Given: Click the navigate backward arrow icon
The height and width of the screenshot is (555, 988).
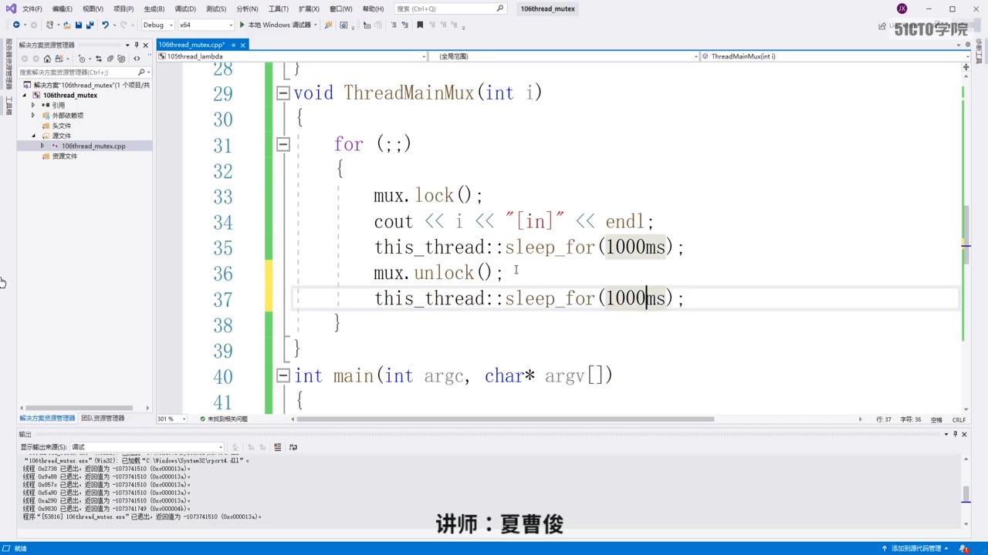Looking at the screenshot, I should [x=16, y=25].
